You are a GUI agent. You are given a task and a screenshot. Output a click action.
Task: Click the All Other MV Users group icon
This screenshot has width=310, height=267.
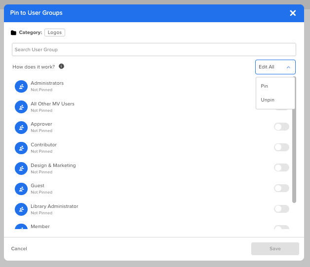(21, 107)
